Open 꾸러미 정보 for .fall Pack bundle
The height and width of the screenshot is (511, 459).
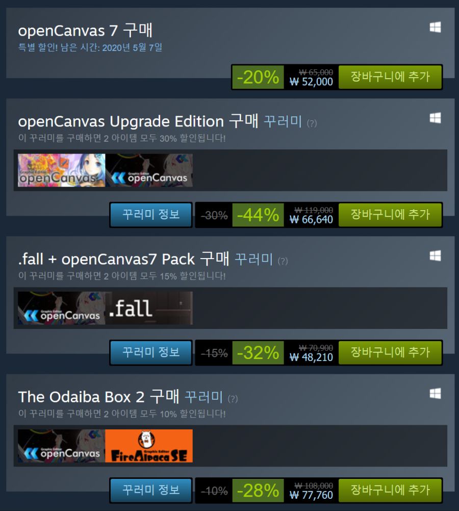pos(151,352)
